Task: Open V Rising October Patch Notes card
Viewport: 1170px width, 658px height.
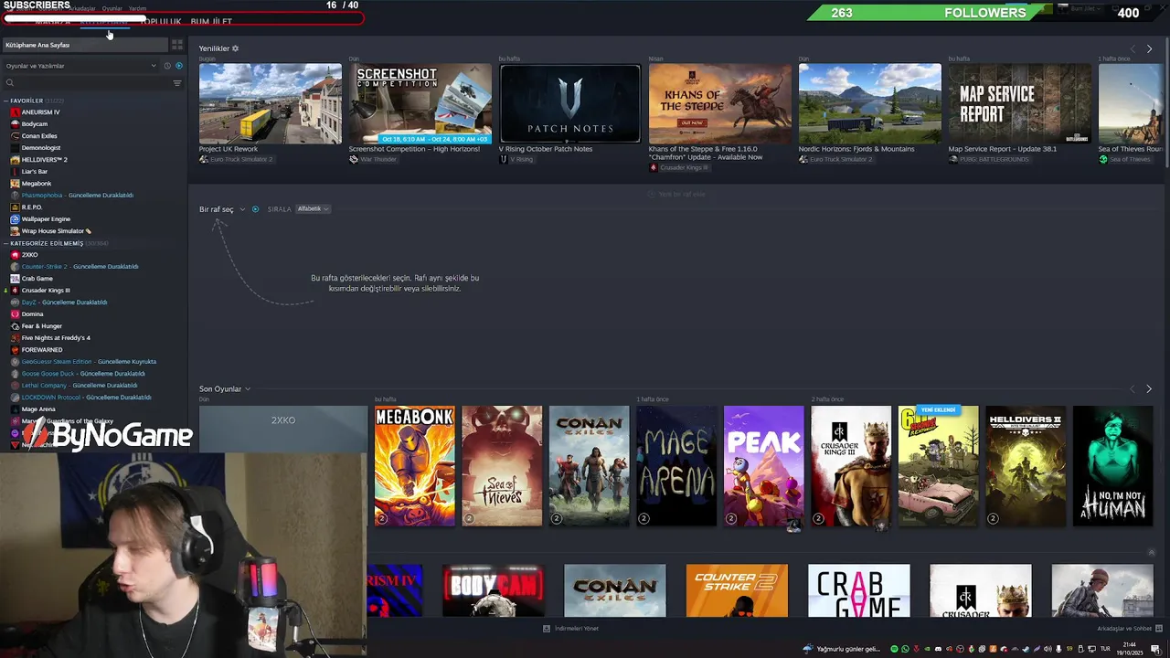Action: coord(570,103)
